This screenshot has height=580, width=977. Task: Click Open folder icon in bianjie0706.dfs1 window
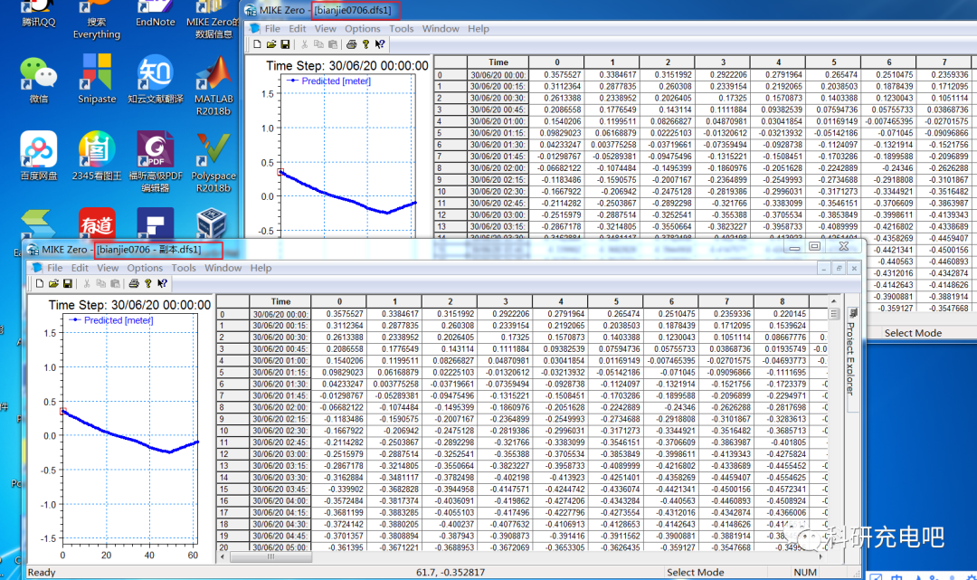[x=271, y=44]
